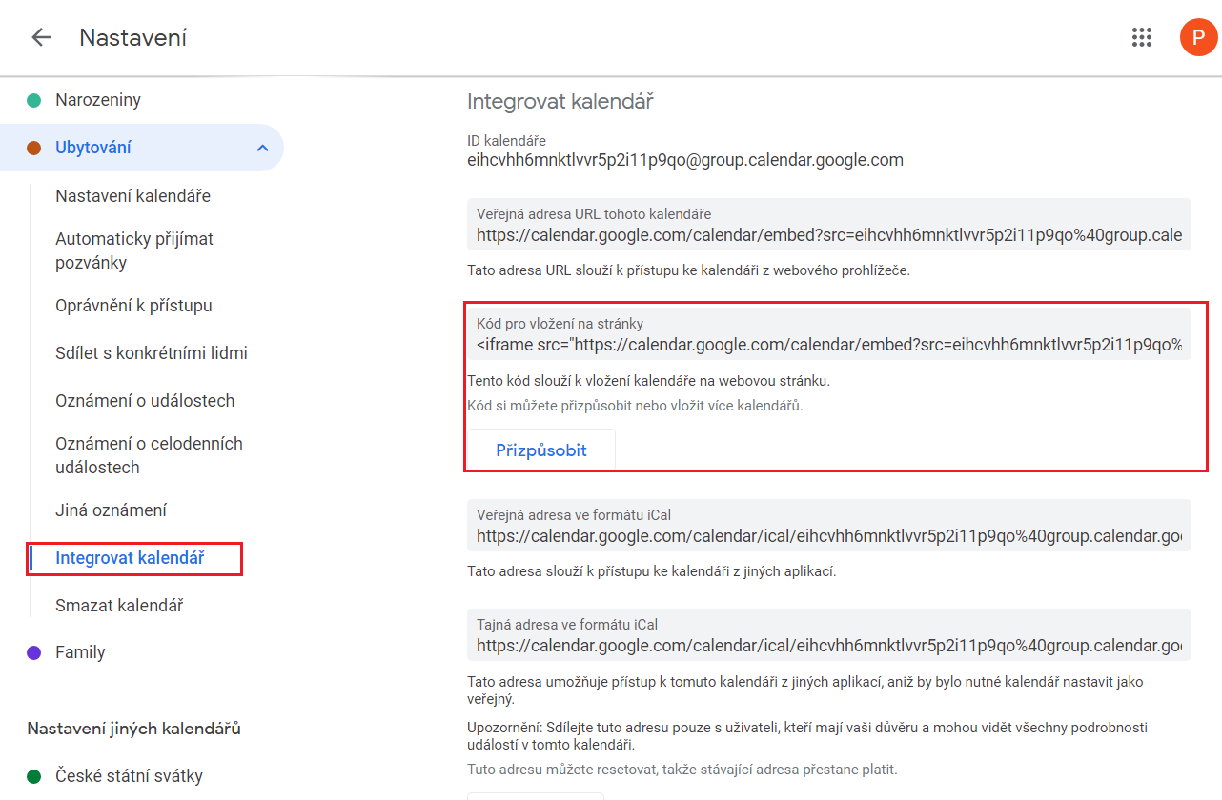The width and height of the screenshot is (1222, 800).
Task: Open Oznámení o celodenních událostech
Action: tap(149, 455)
